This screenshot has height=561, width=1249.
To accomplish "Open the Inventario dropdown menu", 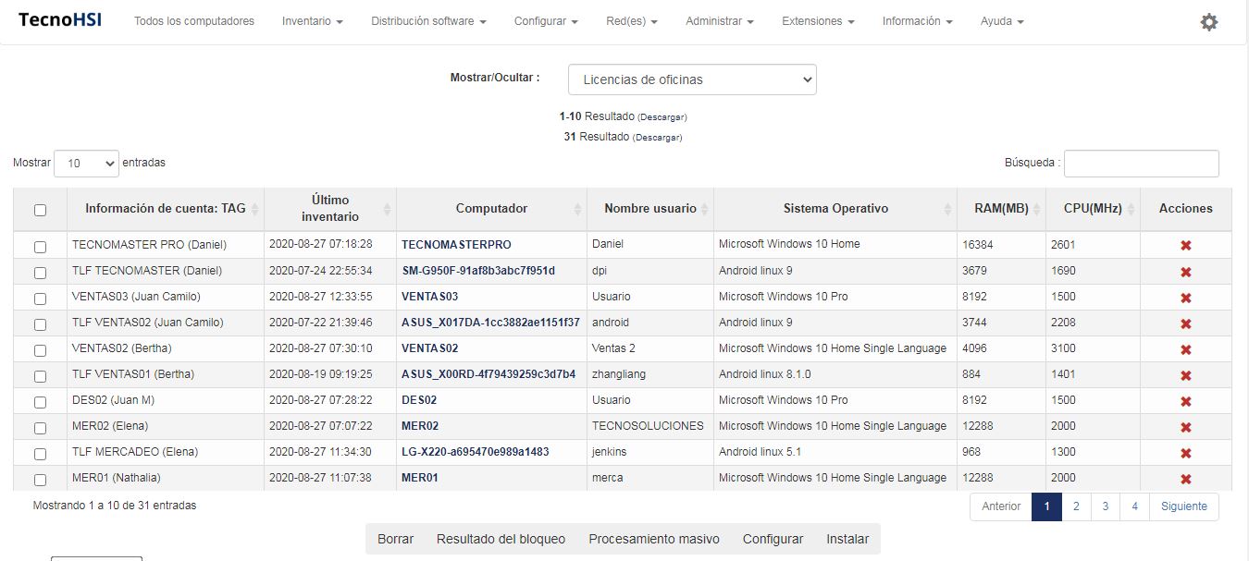I will (x=312, y=21).
